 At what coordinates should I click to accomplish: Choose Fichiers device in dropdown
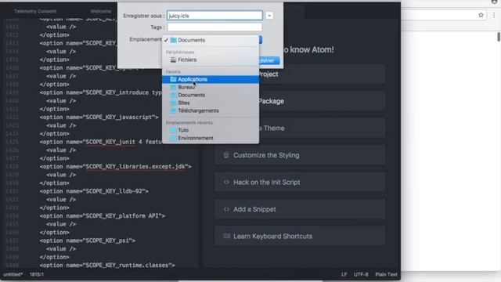coord(211,60)
